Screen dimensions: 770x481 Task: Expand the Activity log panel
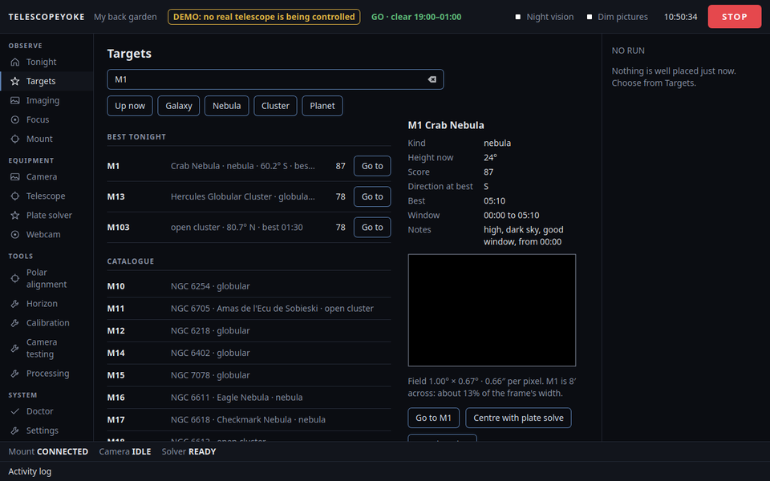[x=30, y=471]
